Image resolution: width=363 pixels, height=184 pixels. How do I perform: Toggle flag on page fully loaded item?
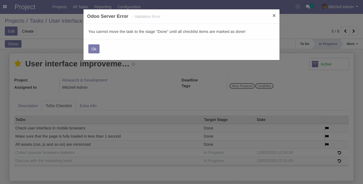[x=327, y=136]
